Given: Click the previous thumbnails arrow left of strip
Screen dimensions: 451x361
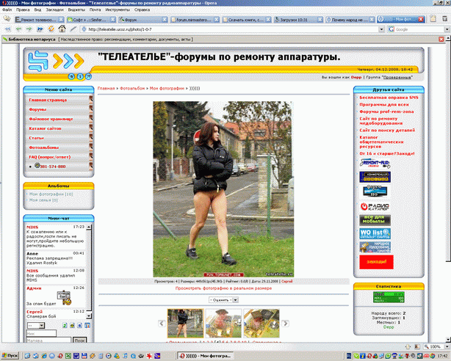Looking at the screenshot, I should click(162, 322).
